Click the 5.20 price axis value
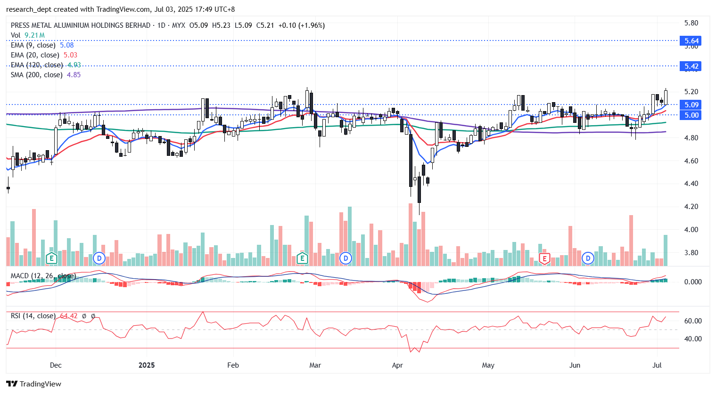716x394 pixels. [x=691, y=92]
